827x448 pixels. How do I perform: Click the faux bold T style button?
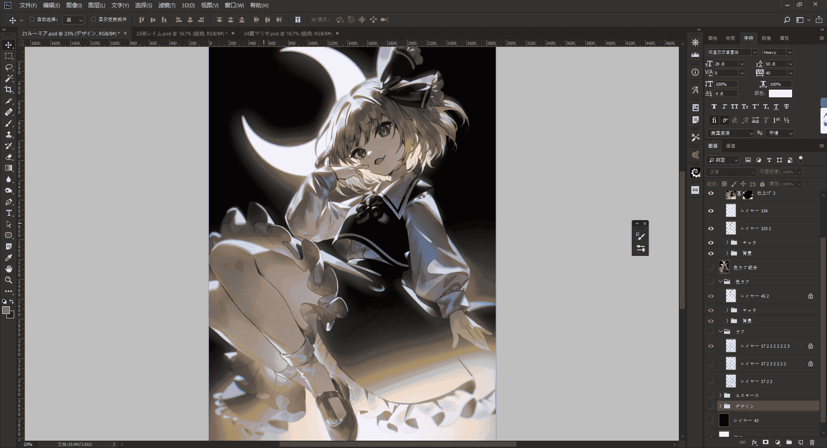(x=714, y=106)
